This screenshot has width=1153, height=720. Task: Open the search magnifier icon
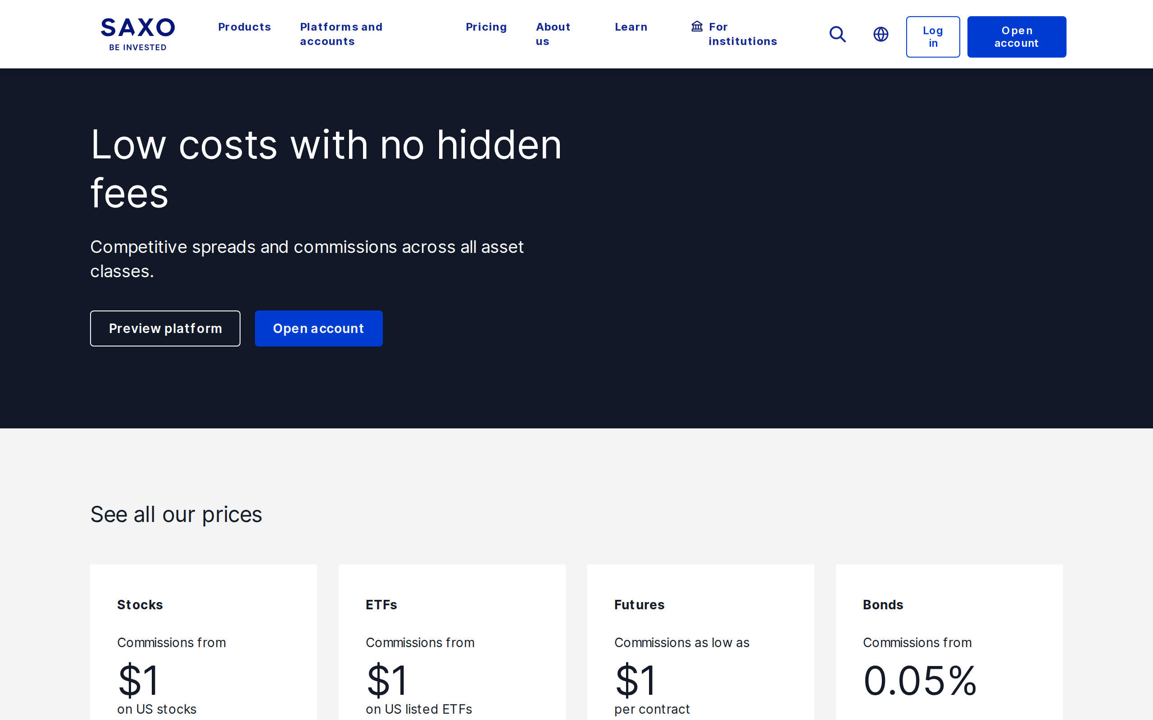pos(838,34)
